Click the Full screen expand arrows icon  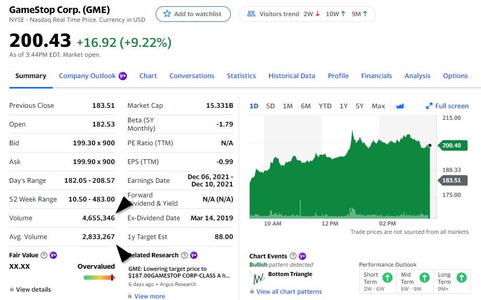coord(429,106)
